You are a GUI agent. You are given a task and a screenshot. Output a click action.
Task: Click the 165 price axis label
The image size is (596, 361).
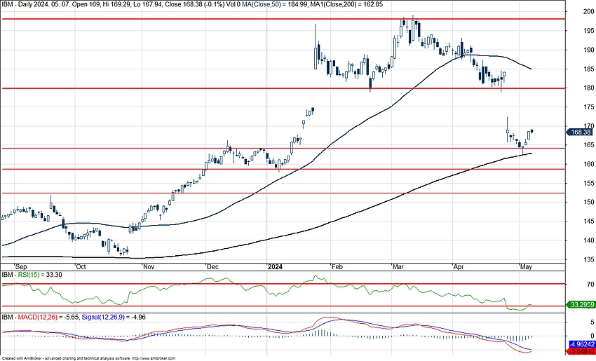pyautogui.click(x=589, y=145)
